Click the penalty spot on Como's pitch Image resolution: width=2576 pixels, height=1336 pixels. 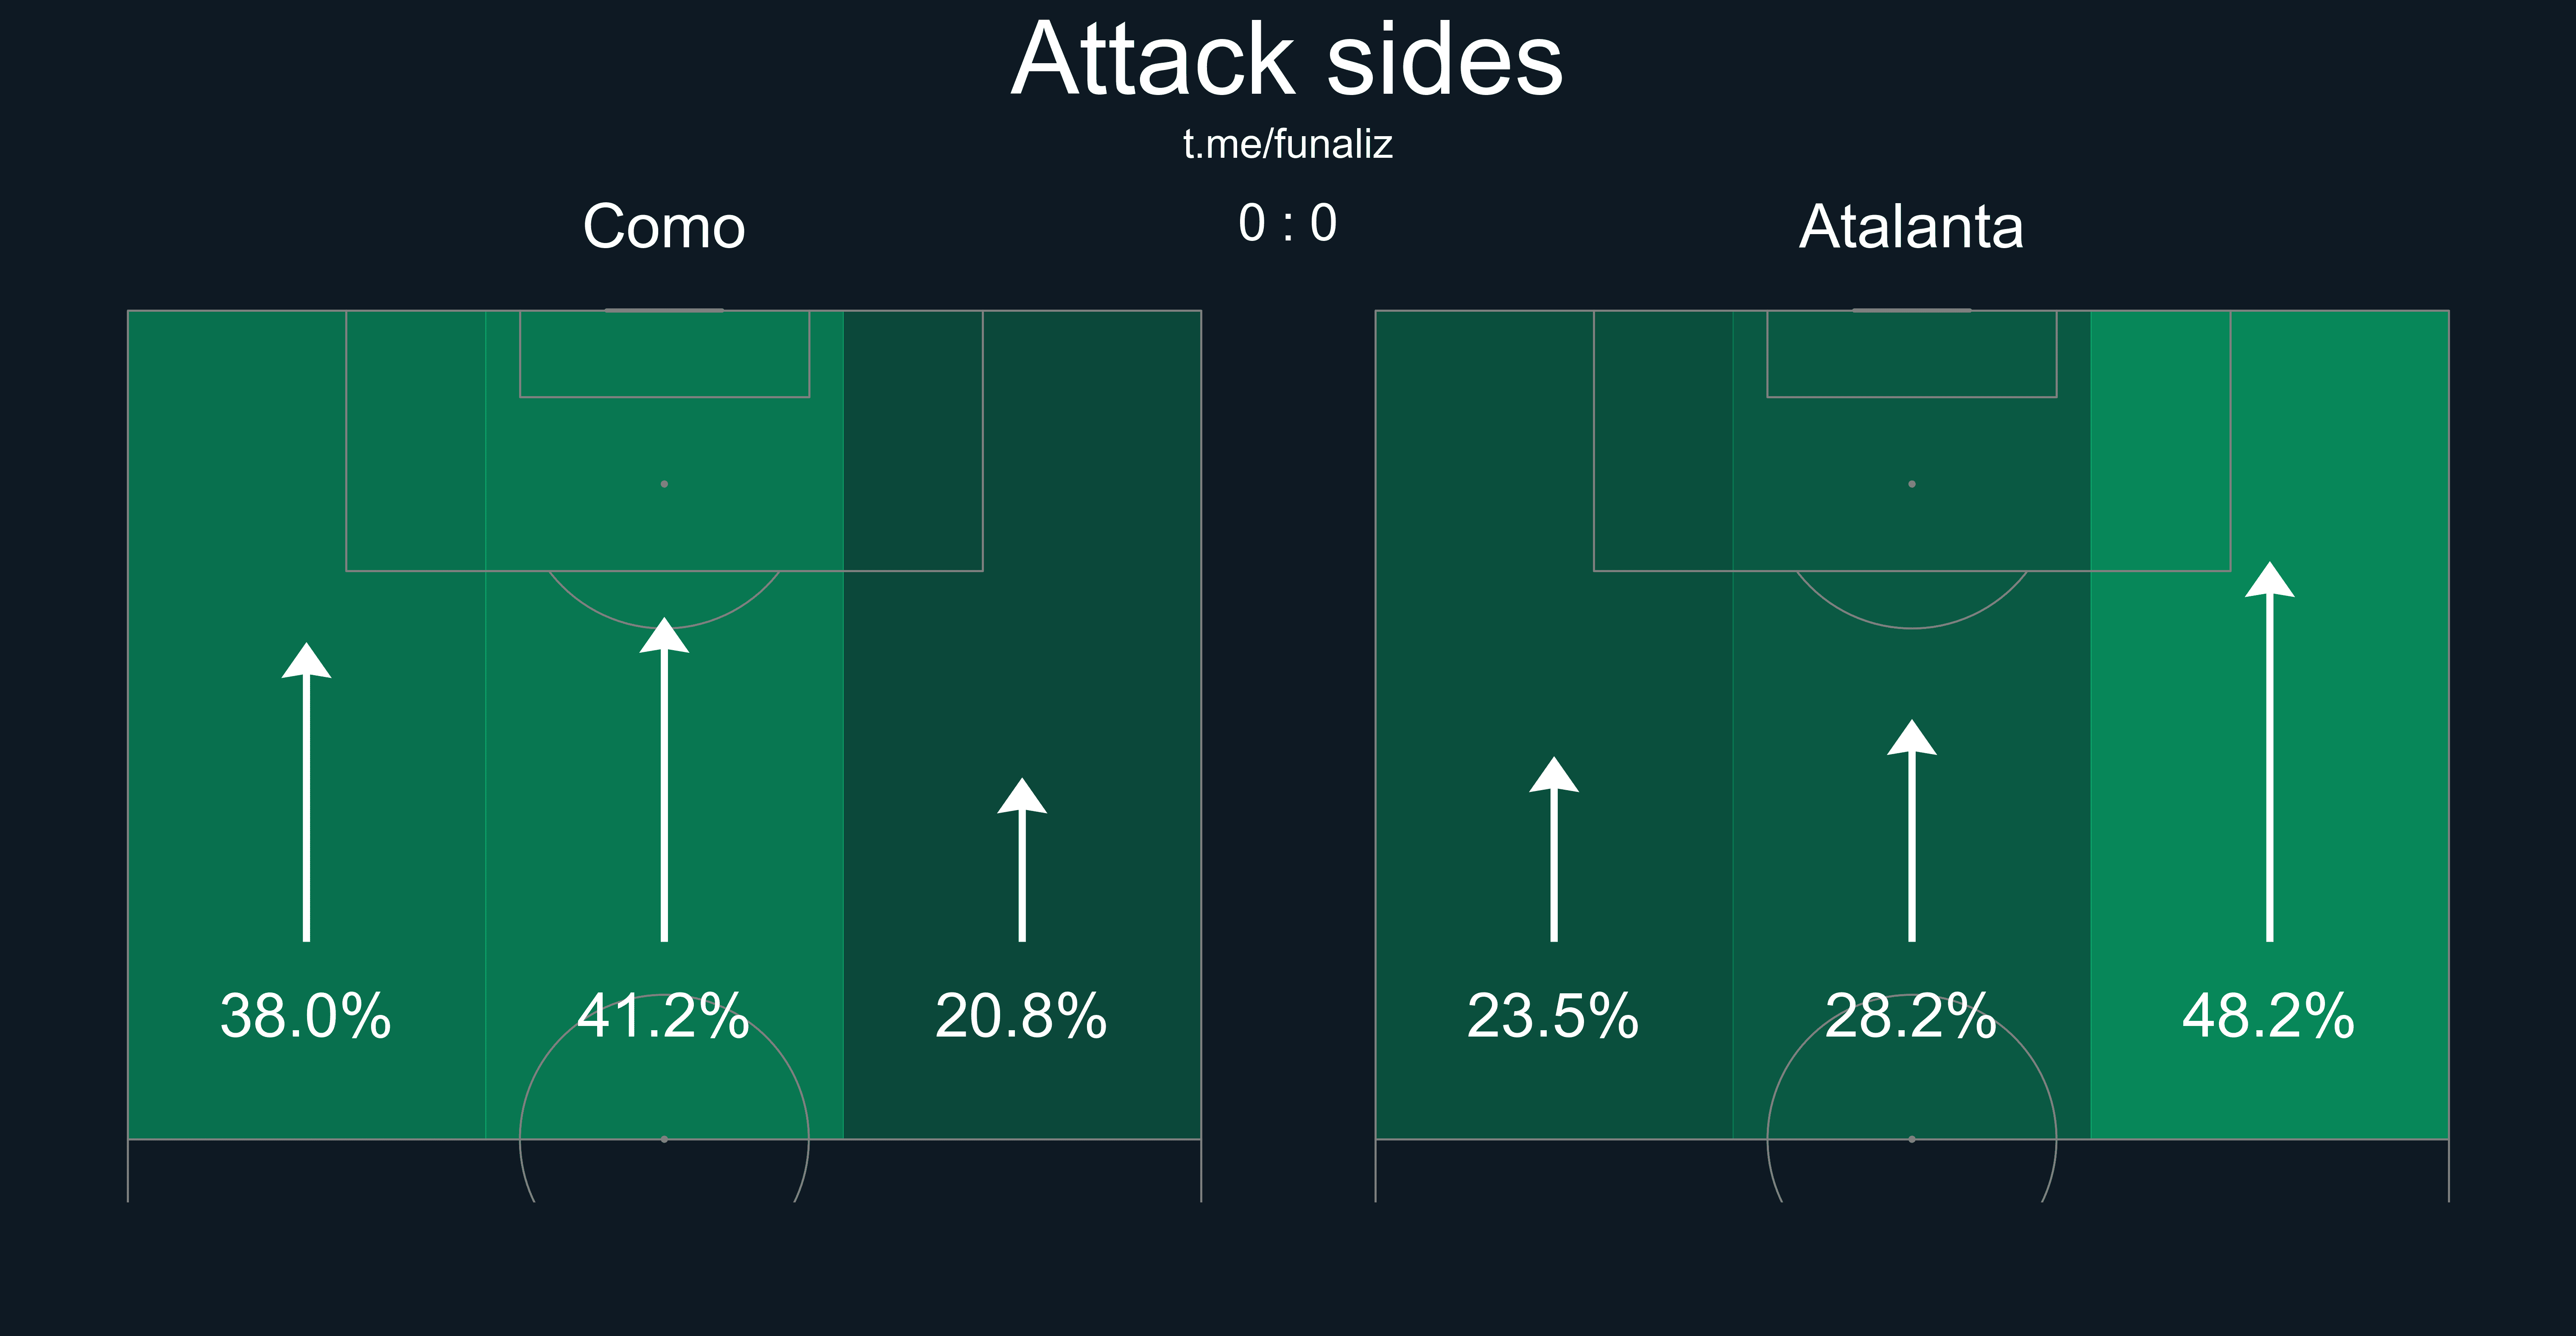[664, 484]
